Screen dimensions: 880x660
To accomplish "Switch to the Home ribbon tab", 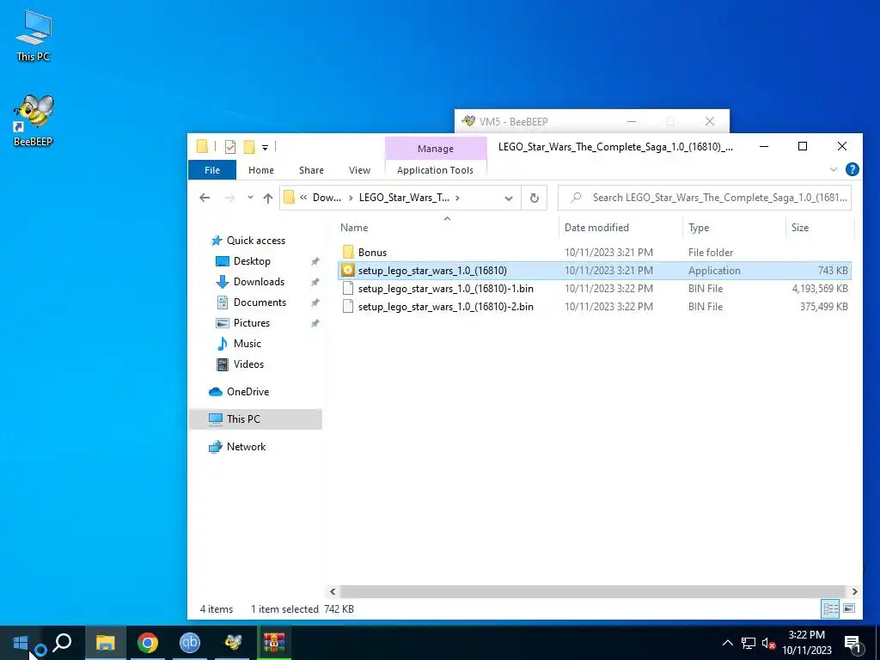I will coord(261,170).
